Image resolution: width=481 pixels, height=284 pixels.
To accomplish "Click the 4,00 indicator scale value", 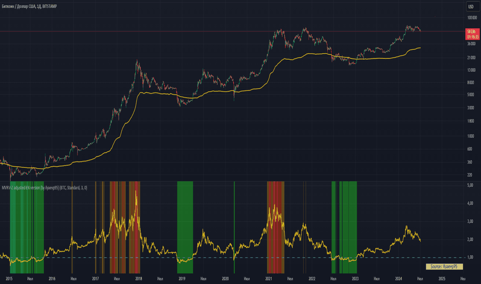I will (470, 203).
